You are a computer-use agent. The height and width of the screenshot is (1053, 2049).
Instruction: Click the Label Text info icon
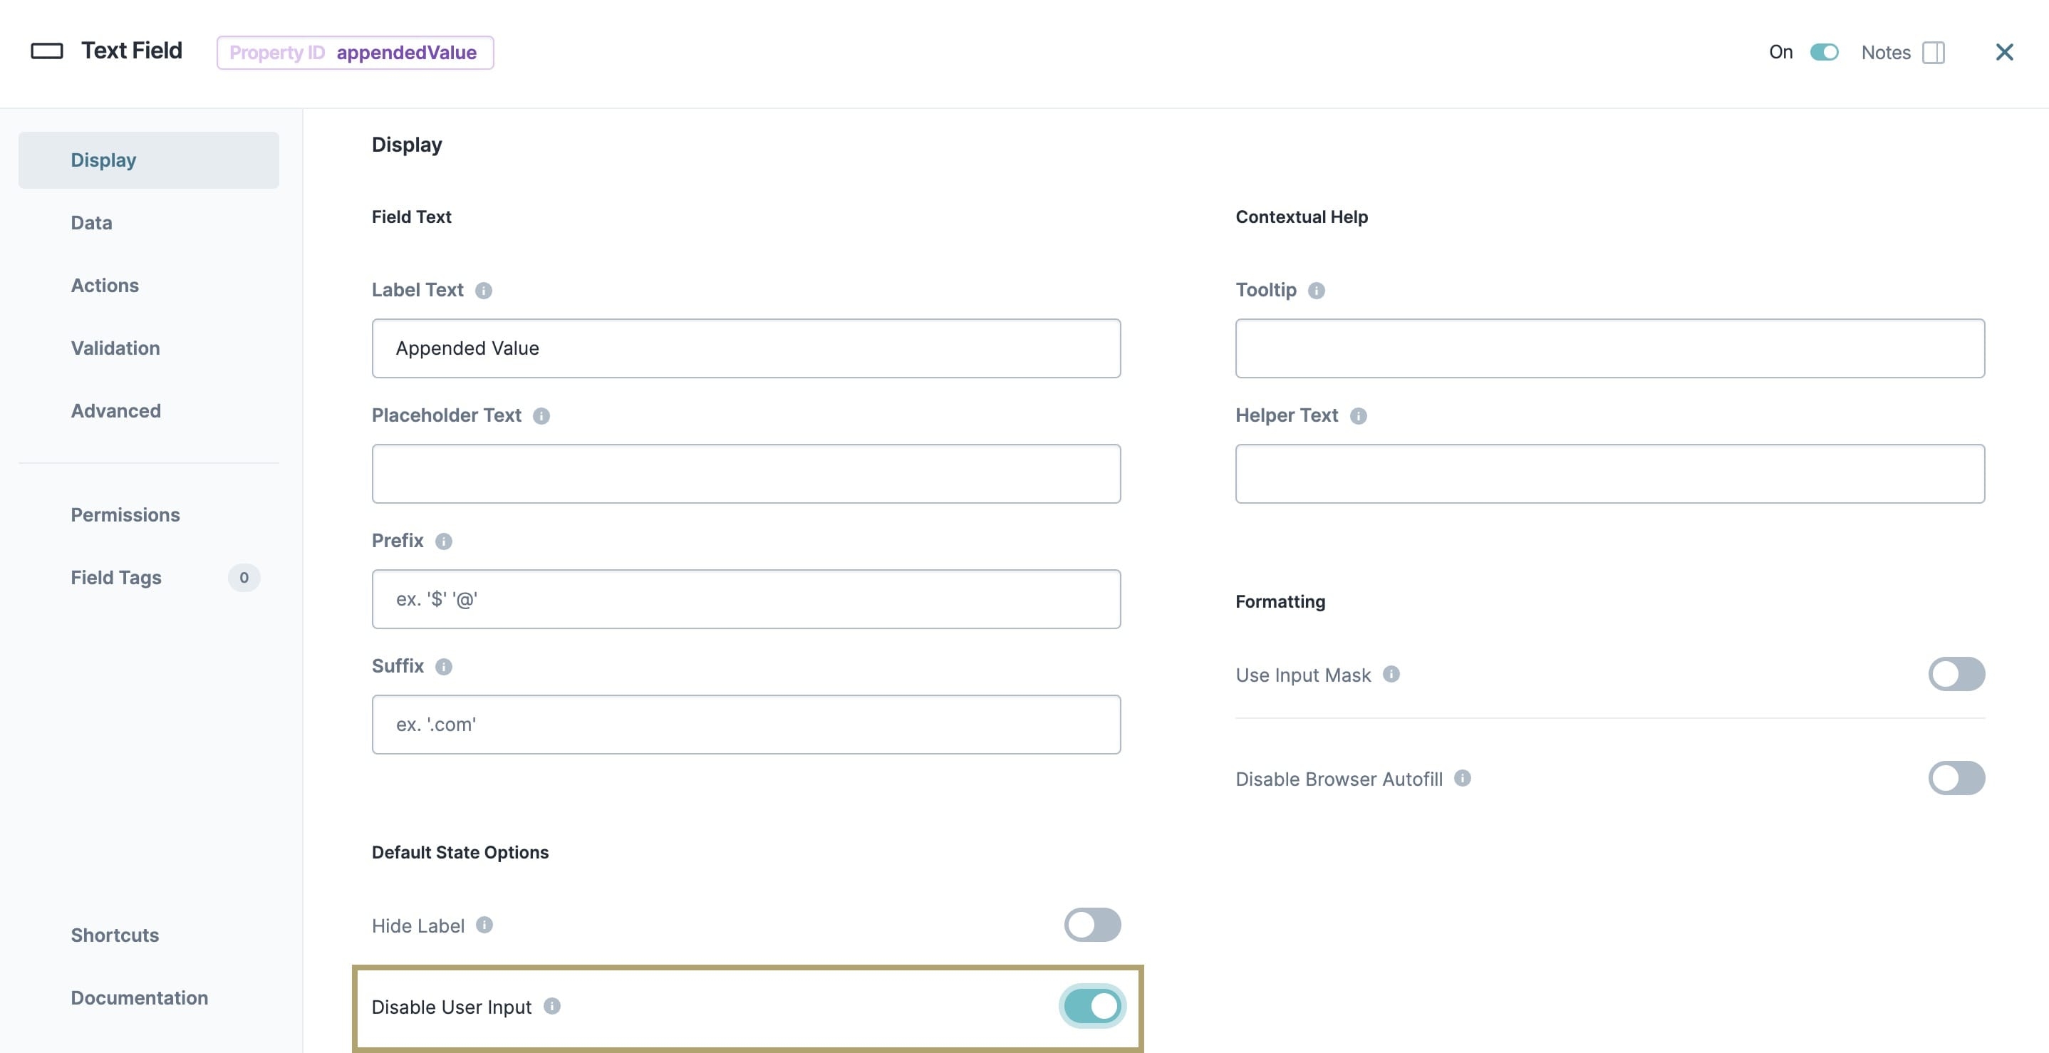tap(484, 291)
